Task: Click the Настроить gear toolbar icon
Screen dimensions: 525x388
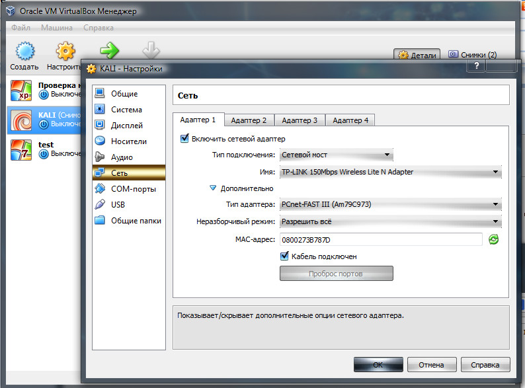Action: point(65,52)
